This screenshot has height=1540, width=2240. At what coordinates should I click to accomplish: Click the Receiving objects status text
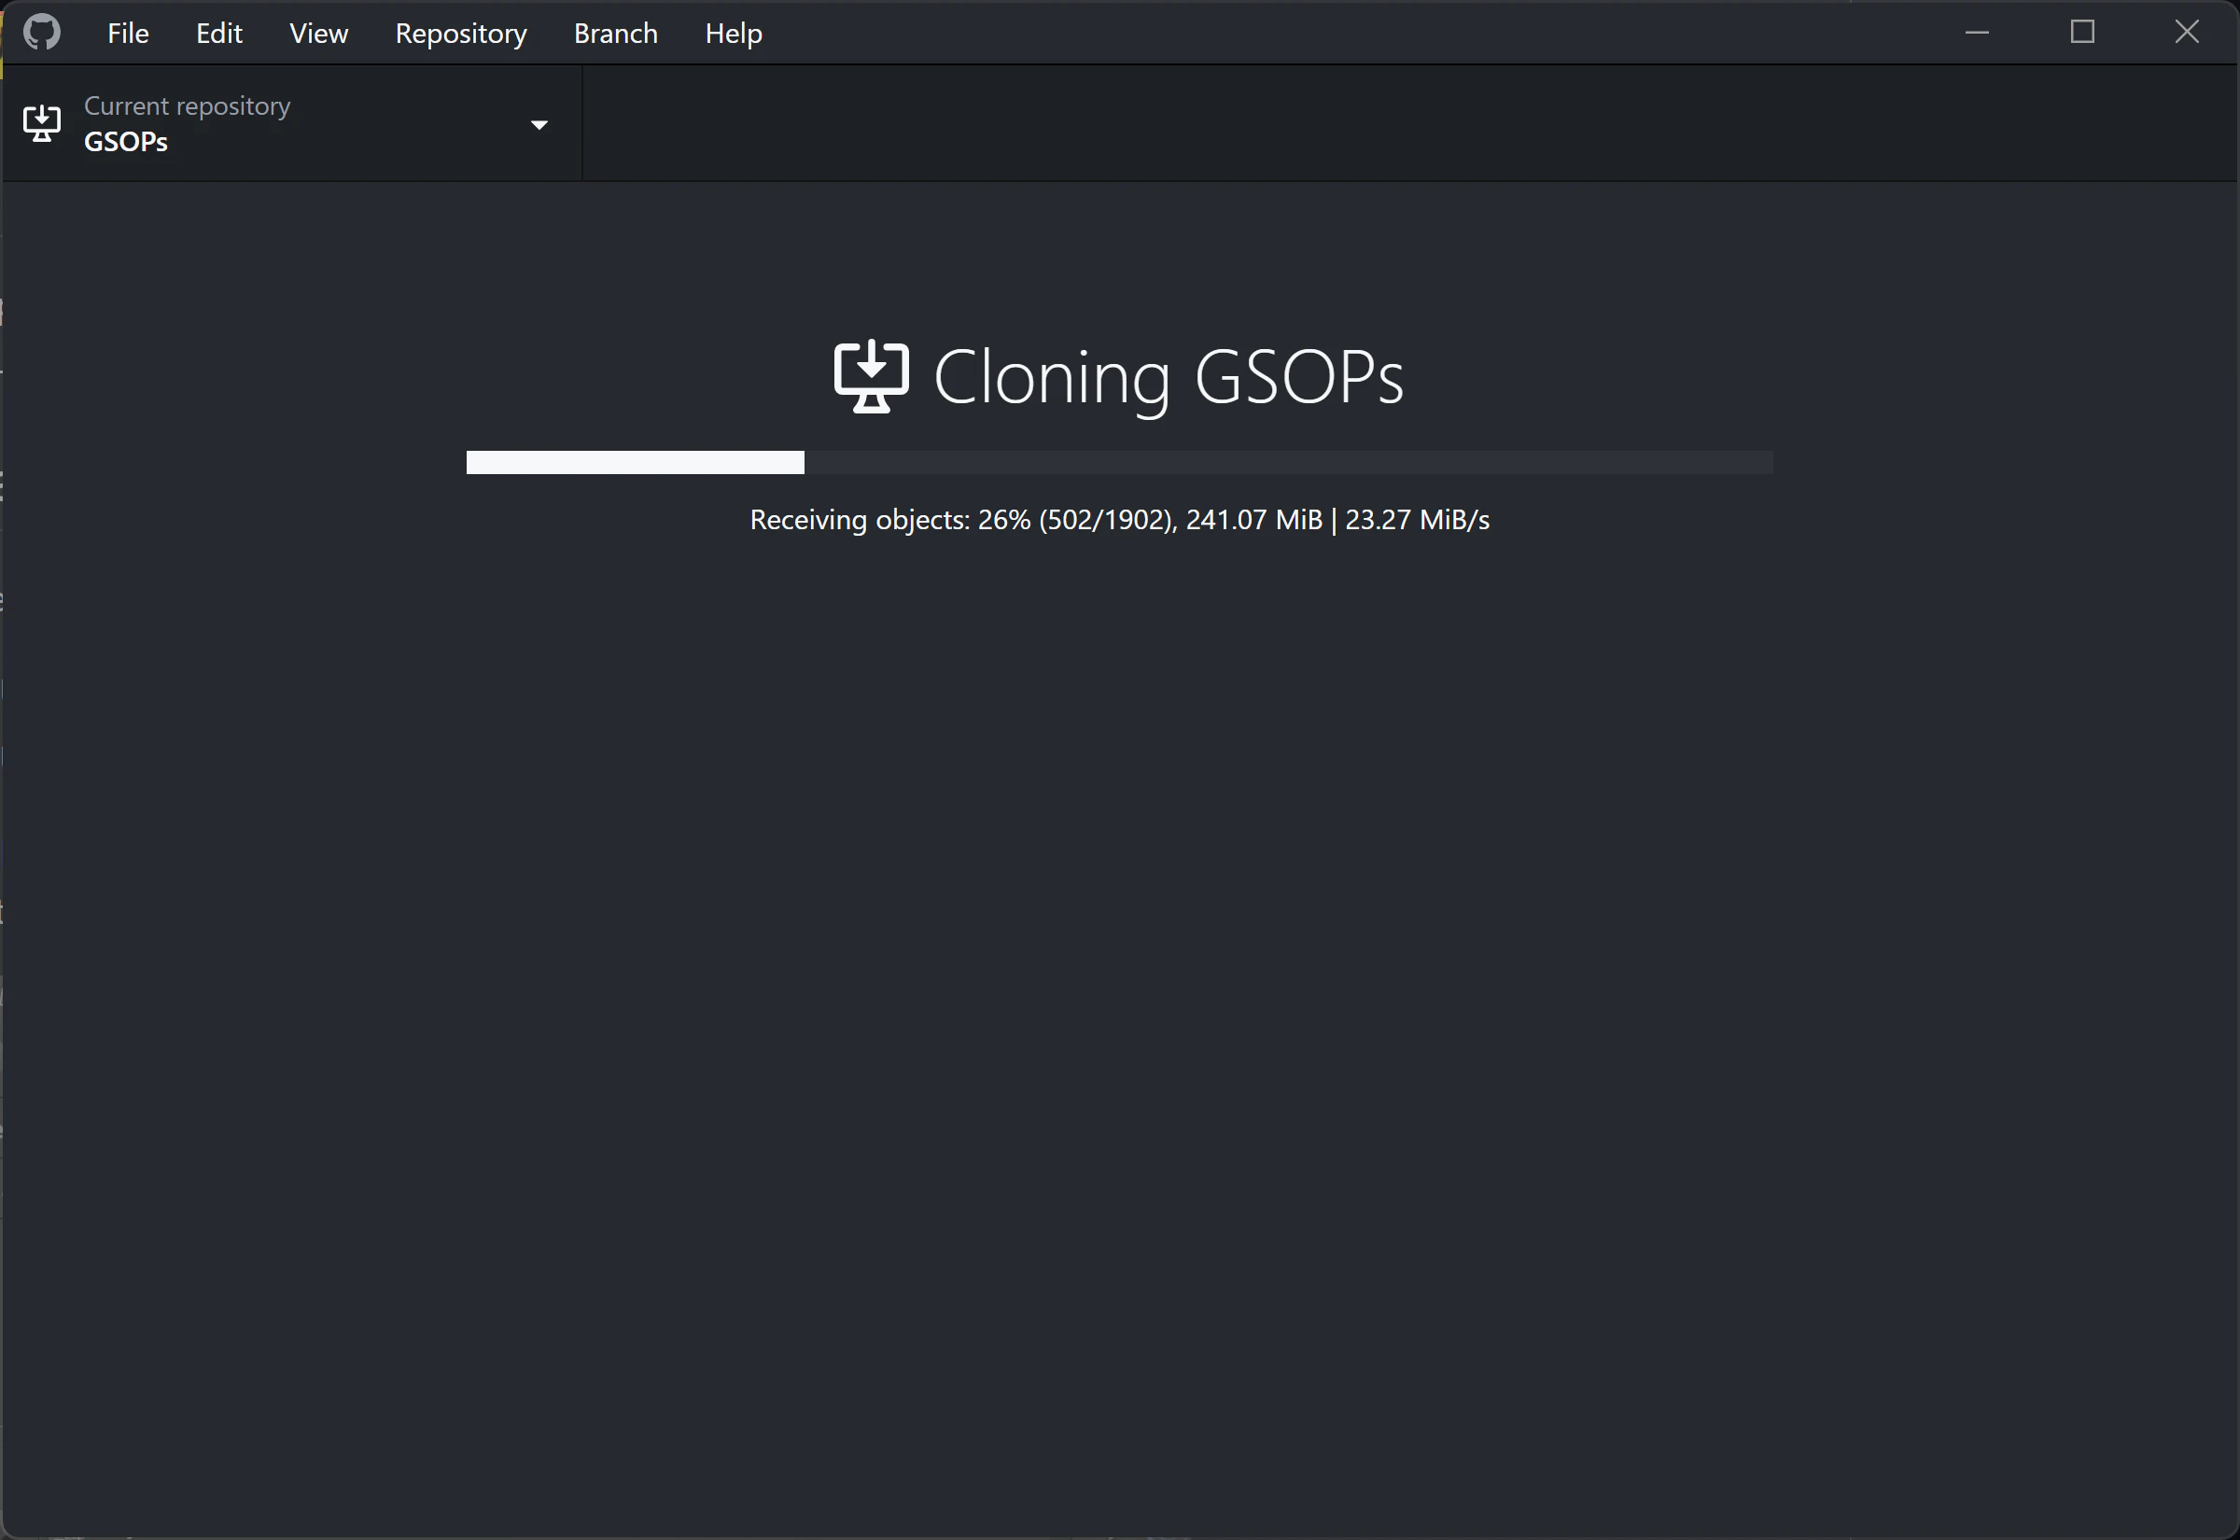[x=1119, y=520]
